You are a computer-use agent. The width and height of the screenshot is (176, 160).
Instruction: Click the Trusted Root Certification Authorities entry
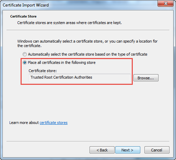coord(61,77)
